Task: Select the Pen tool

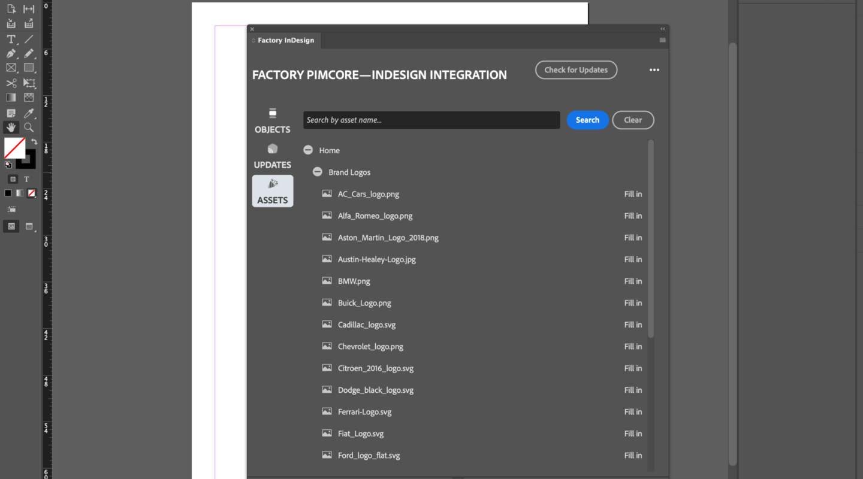Action: (x=11, y=53)
